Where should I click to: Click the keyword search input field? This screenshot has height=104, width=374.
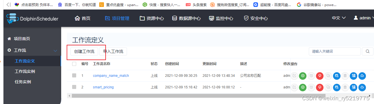[335, 51]
